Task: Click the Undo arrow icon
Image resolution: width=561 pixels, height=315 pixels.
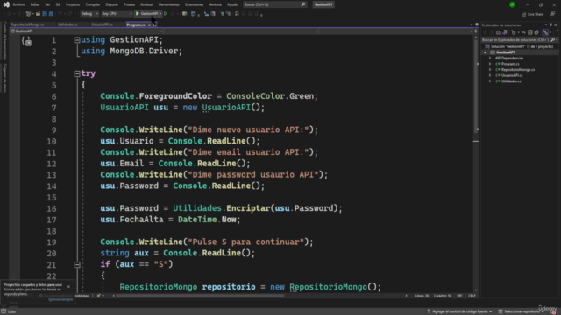Action: tap(60, 14)
